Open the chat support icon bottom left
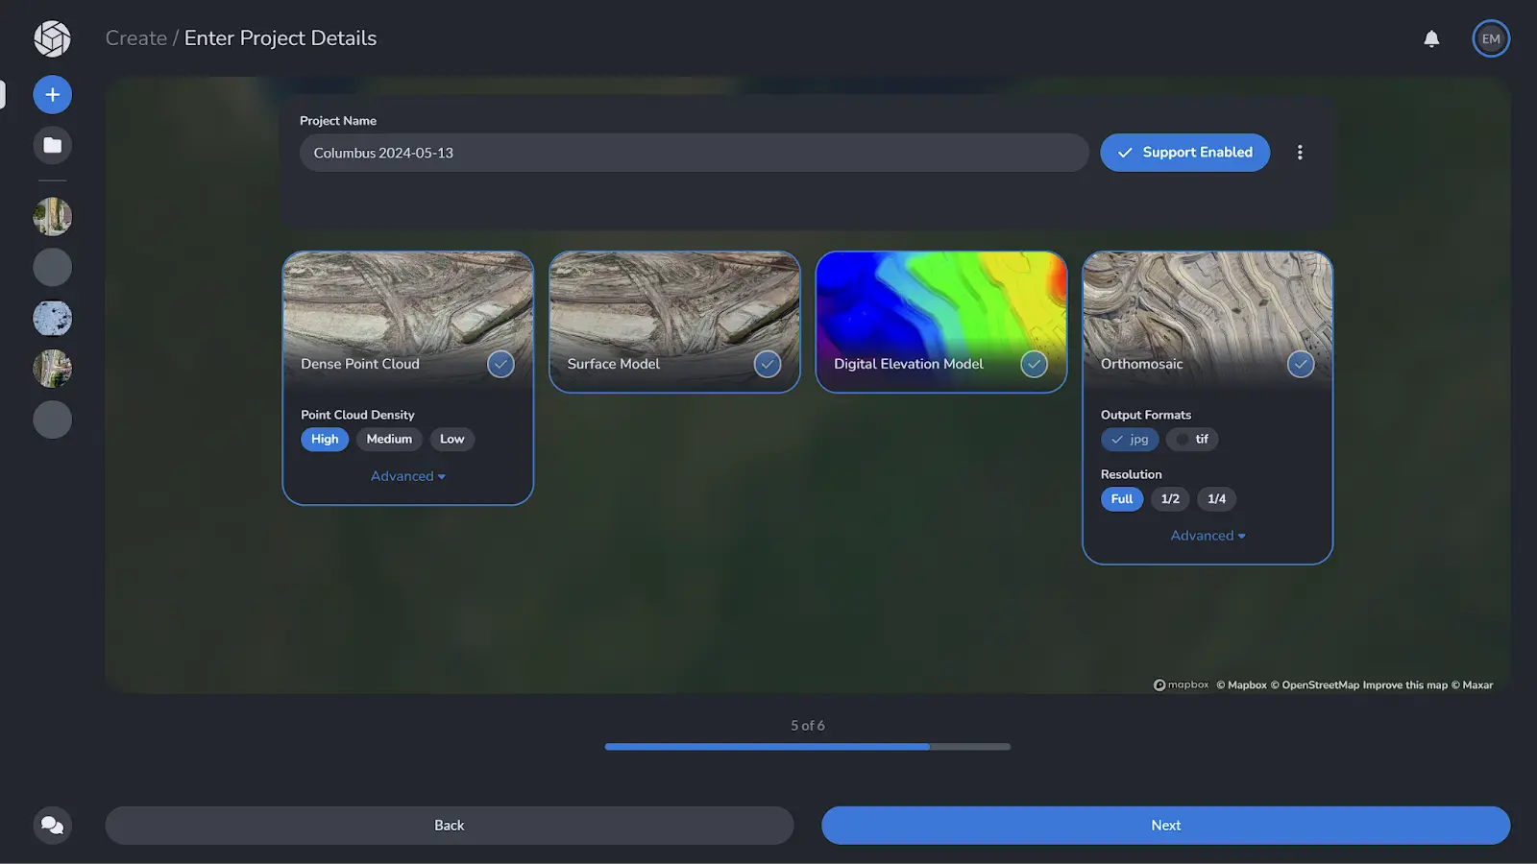1537x864 pixels. pyautogui.click(x=52, y=825)
